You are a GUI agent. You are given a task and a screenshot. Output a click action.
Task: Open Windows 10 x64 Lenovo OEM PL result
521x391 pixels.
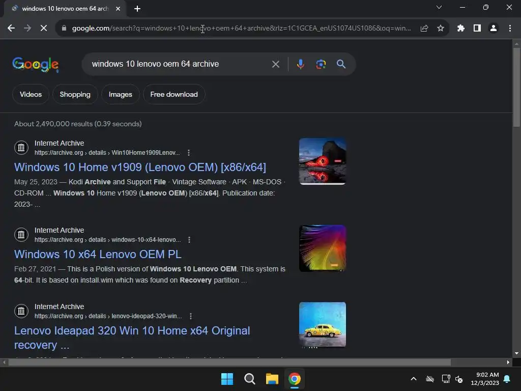(x=98, y=255)
